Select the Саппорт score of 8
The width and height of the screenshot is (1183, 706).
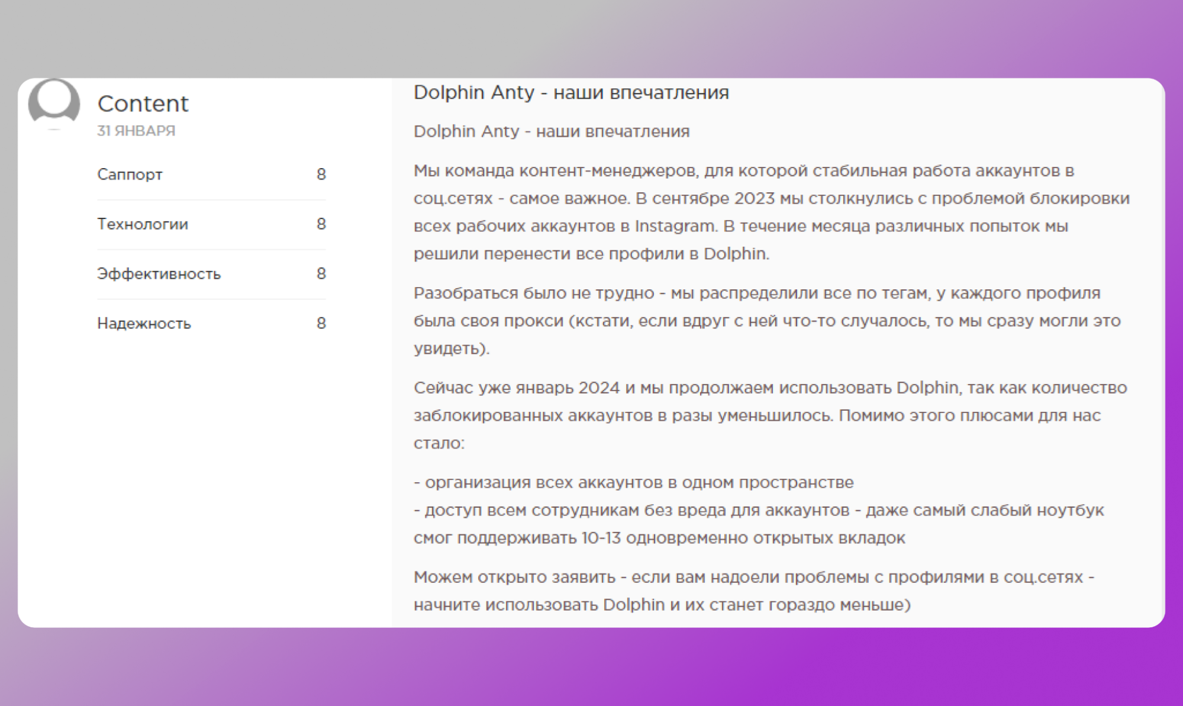(x=321, y=174)
